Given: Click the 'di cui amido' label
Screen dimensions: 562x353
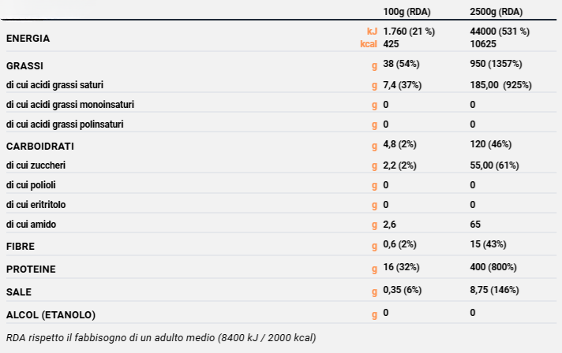Looking at the screenshot, I should [31, 225].
